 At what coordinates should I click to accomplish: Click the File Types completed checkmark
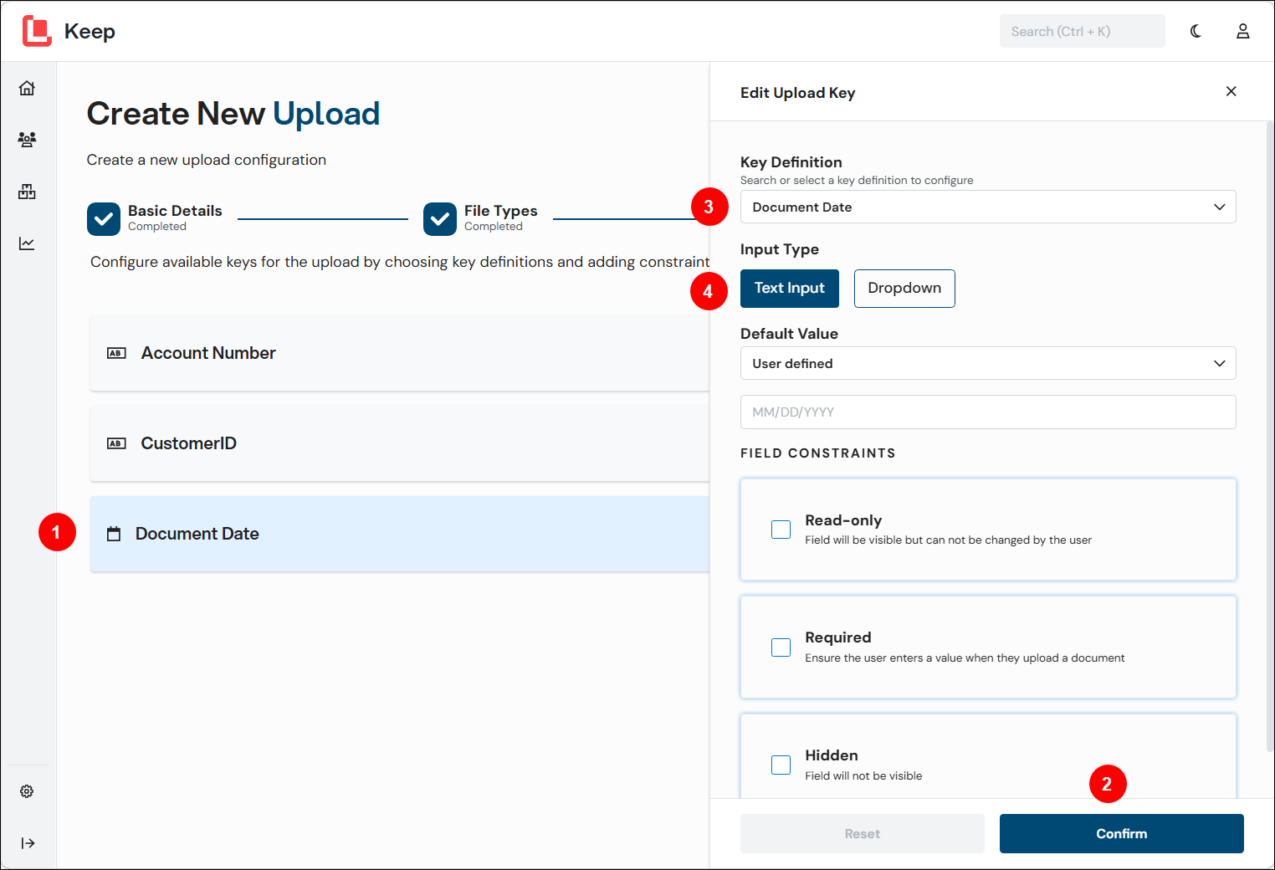click(440, 219)
